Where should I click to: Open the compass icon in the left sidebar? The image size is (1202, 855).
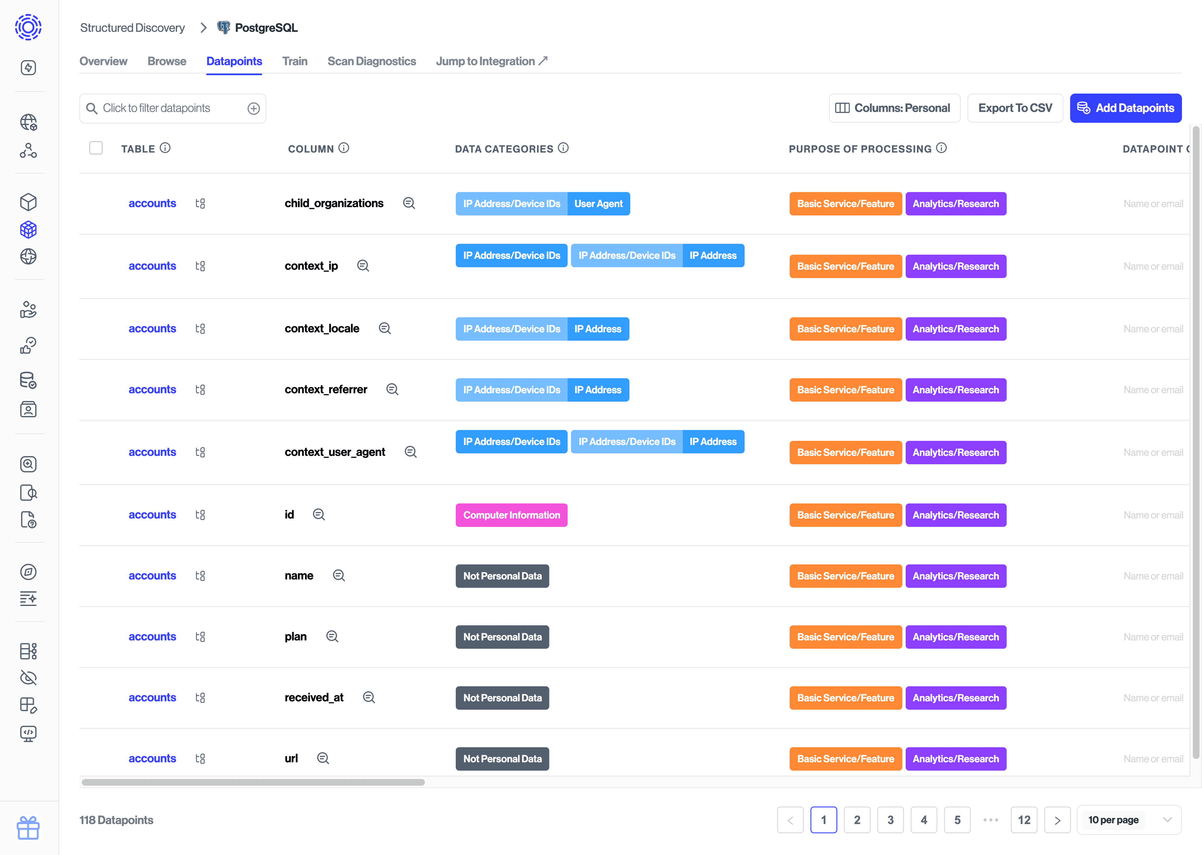[x=28, y=572]
